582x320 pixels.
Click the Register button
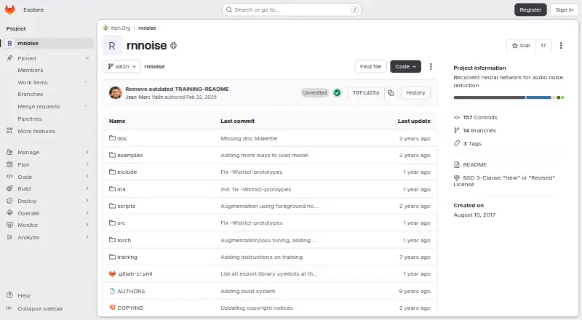(x=530, y=9)
